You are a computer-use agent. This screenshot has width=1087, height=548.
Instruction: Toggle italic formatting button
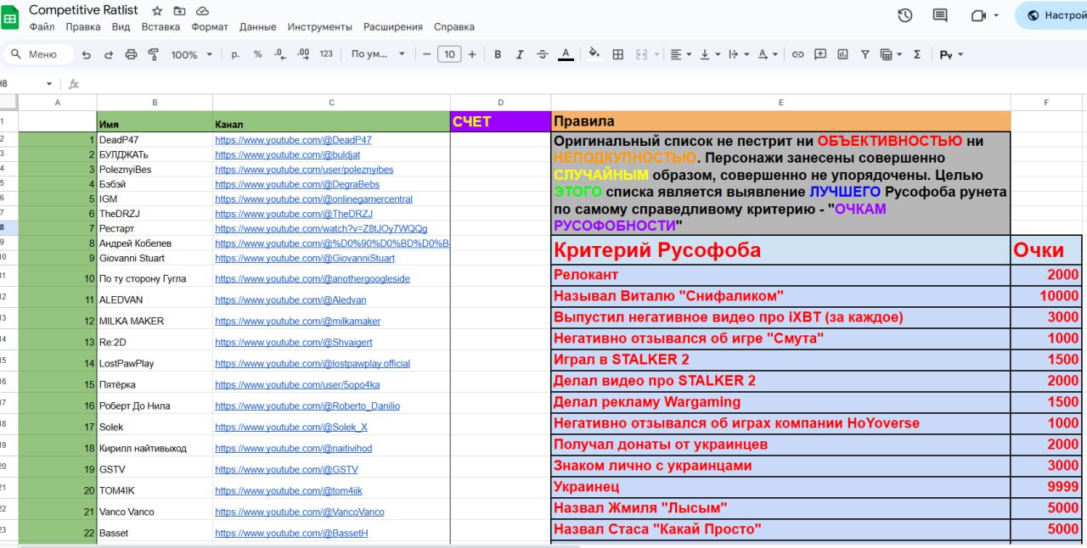520,54
